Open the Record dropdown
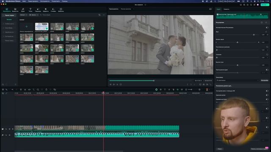Image resolution: width=271 pixels, height=152 pixels. tap(33, 15)
